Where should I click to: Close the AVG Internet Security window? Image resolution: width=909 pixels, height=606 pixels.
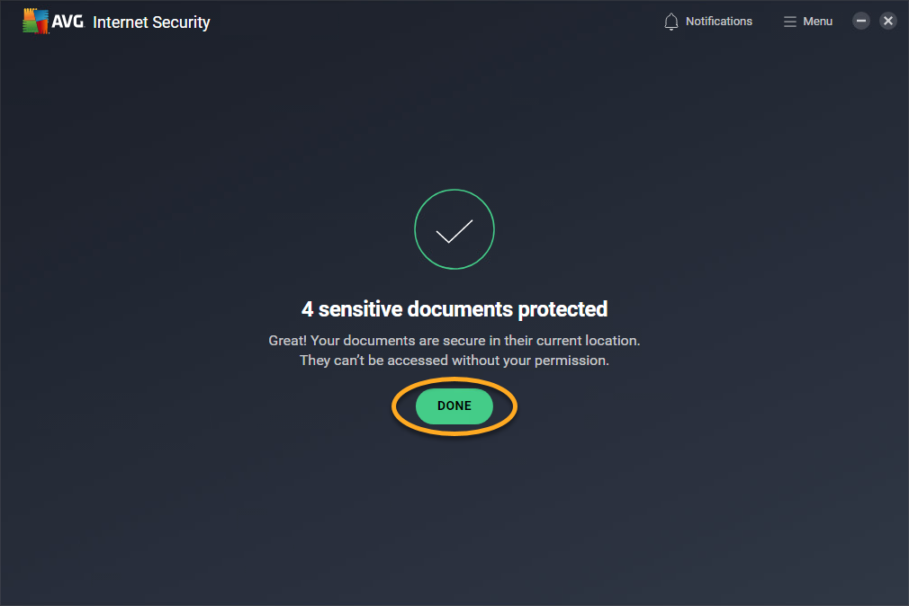[x=888, y=21]
